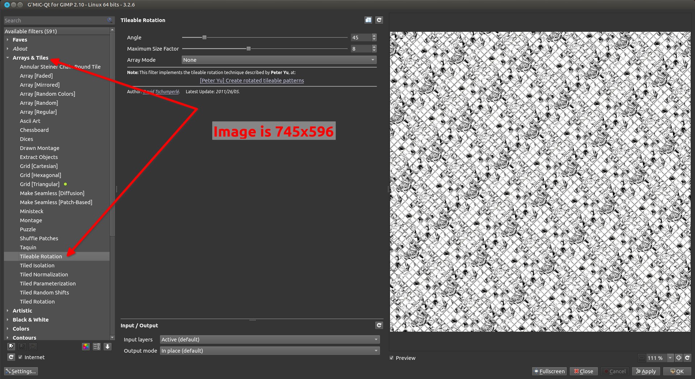Click the rainbow color wheel tags icon
Image resolution: width=695 pixels, height=379 pixels.
[x=86, y=346]
